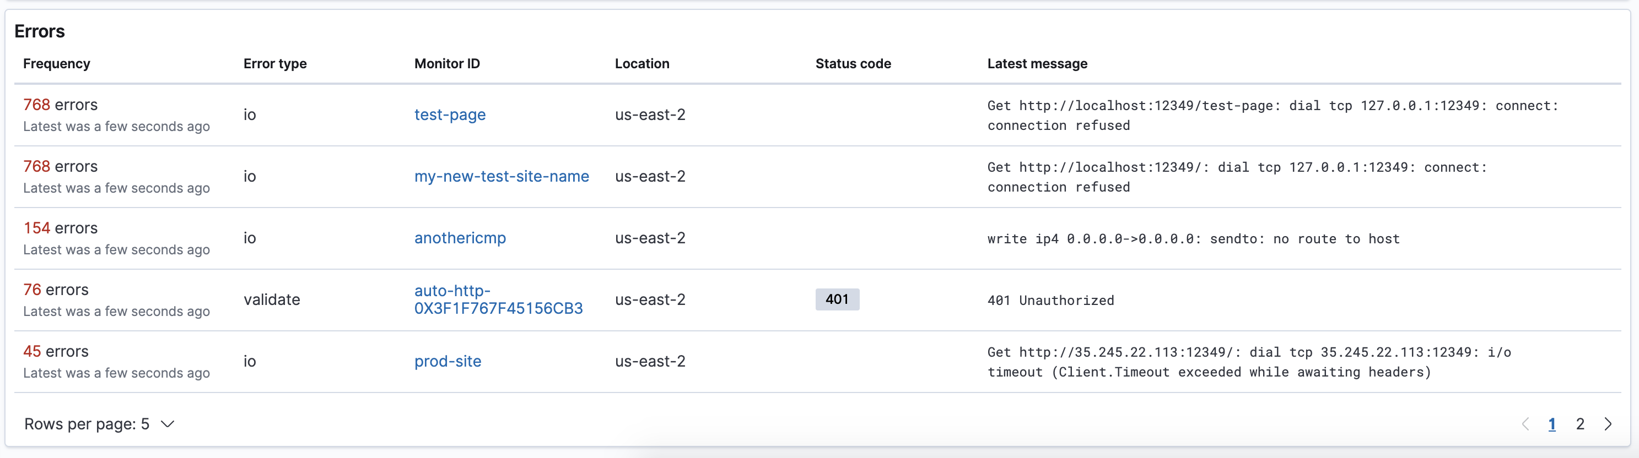The width and height of the screenshot is (1639, 458).
Task: Select page 1 in pagination
Action: (x=1552, y=424)
